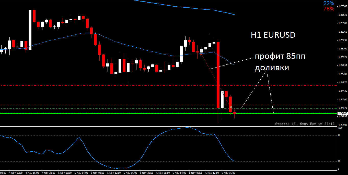348x175 pixels.
Task: Click price scale label 1.25100
Action: tap(342, 48)
